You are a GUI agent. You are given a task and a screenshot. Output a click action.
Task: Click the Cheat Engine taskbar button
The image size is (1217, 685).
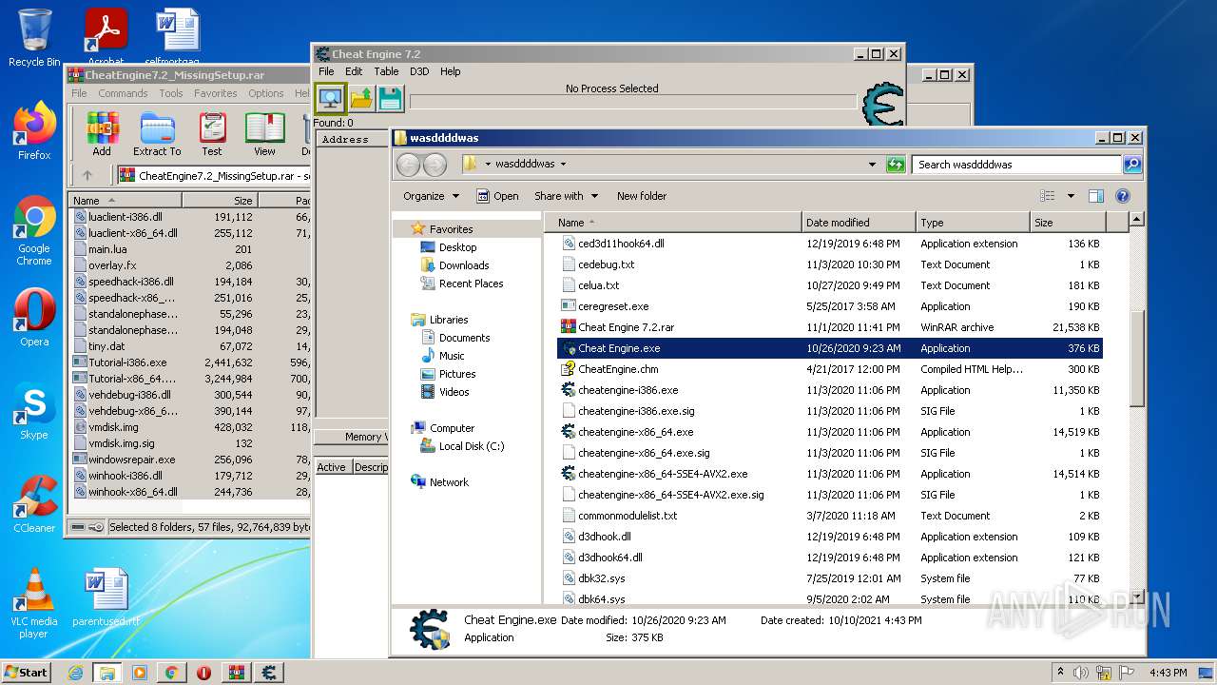[x=269, y=673]
